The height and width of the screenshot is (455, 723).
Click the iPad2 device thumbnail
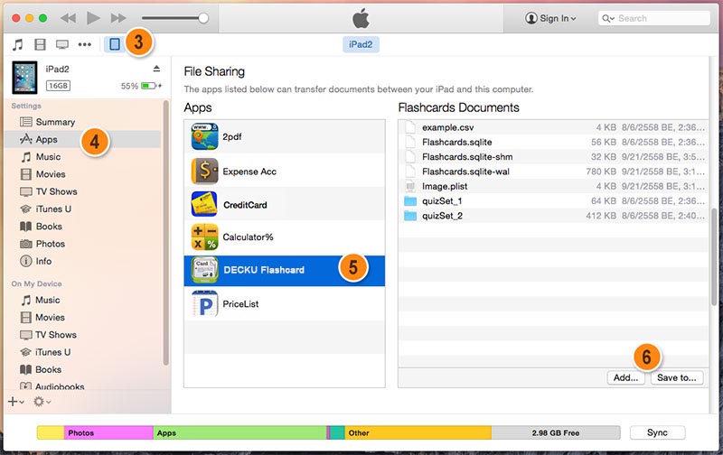point(24,78)
